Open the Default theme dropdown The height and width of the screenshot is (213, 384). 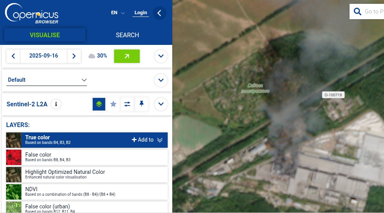point(47,80)
